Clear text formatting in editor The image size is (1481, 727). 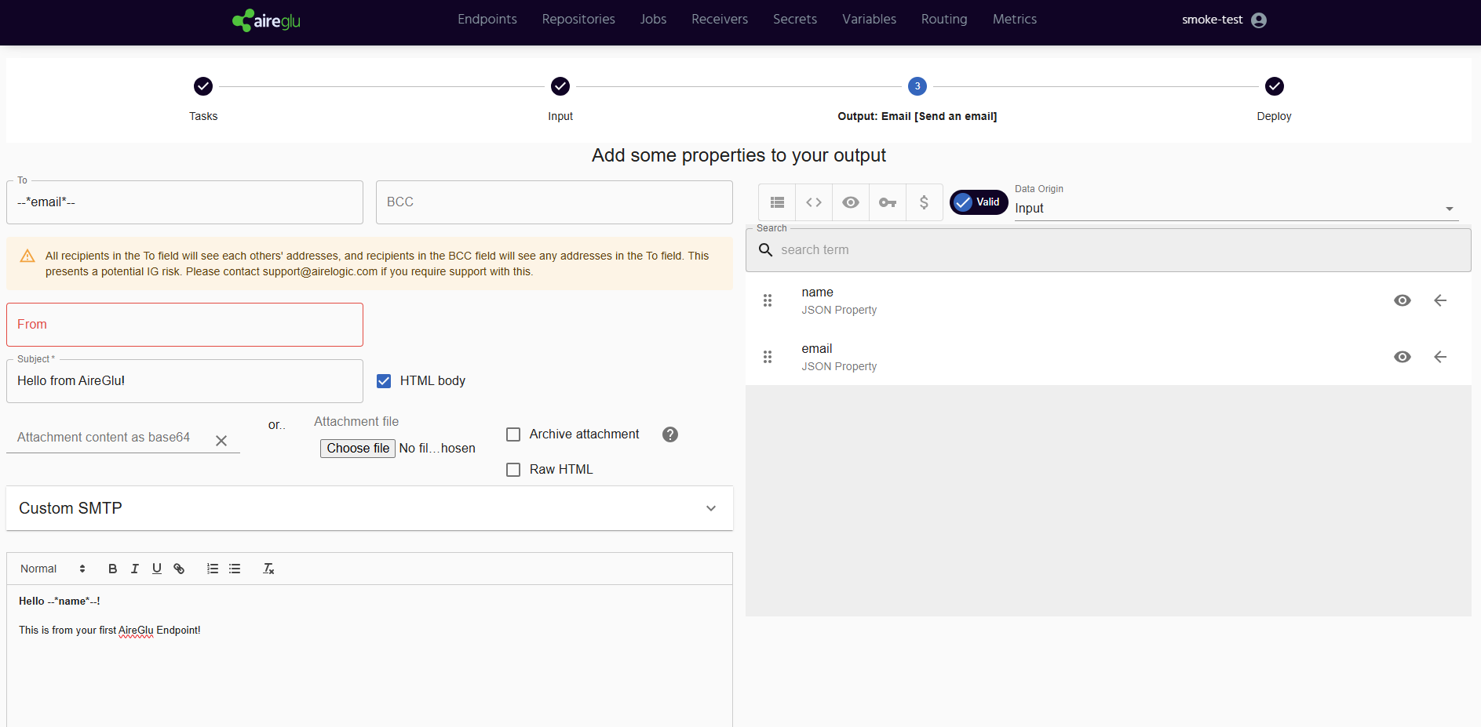(268, 569)
